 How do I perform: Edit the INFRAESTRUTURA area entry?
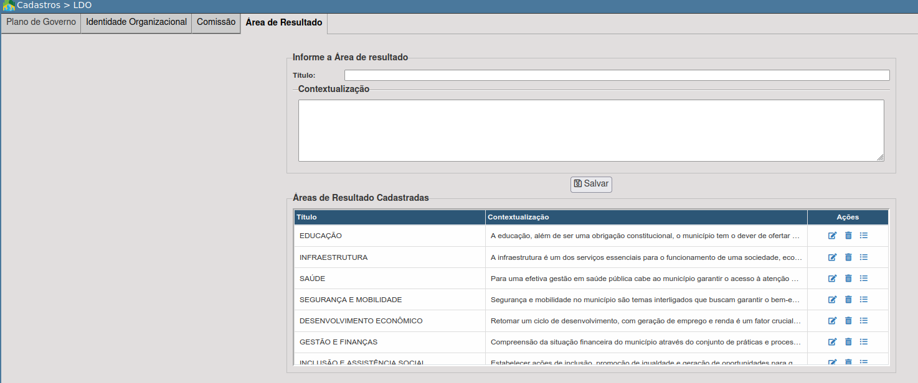coord(832,257)
